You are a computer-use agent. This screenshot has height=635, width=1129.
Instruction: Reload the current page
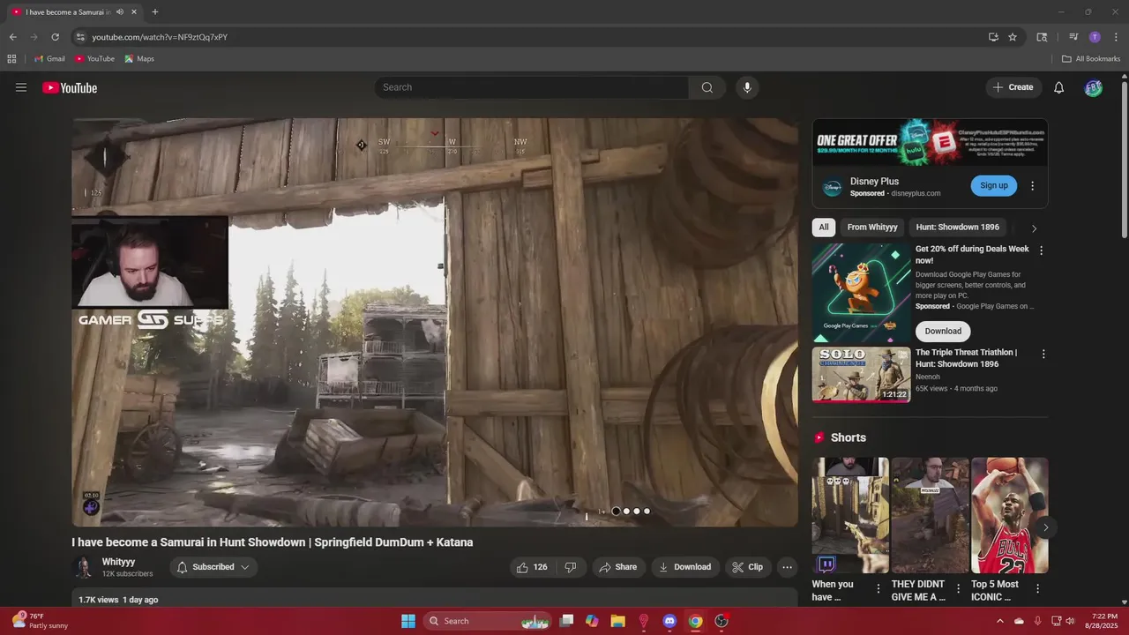55,37
